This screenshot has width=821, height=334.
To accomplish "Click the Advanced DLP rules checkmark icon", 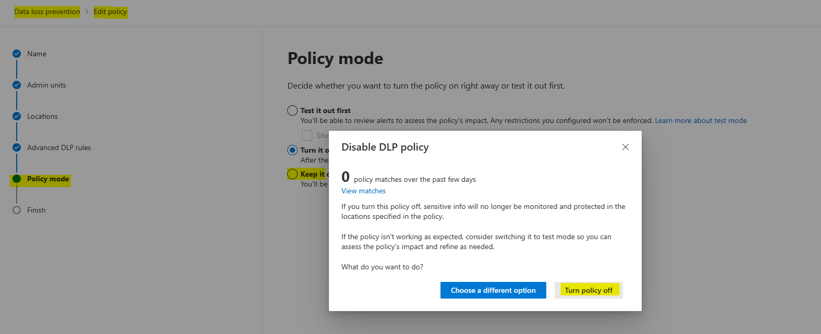I will click(x=17, y=147).
